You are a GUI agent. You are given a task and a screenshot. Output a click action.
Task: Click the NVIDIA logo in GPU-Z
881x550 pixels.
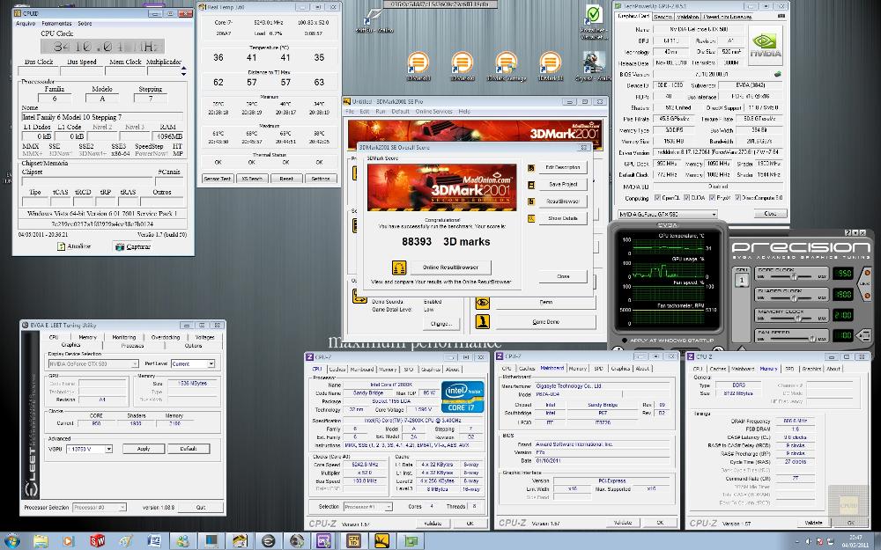point(766,46)
